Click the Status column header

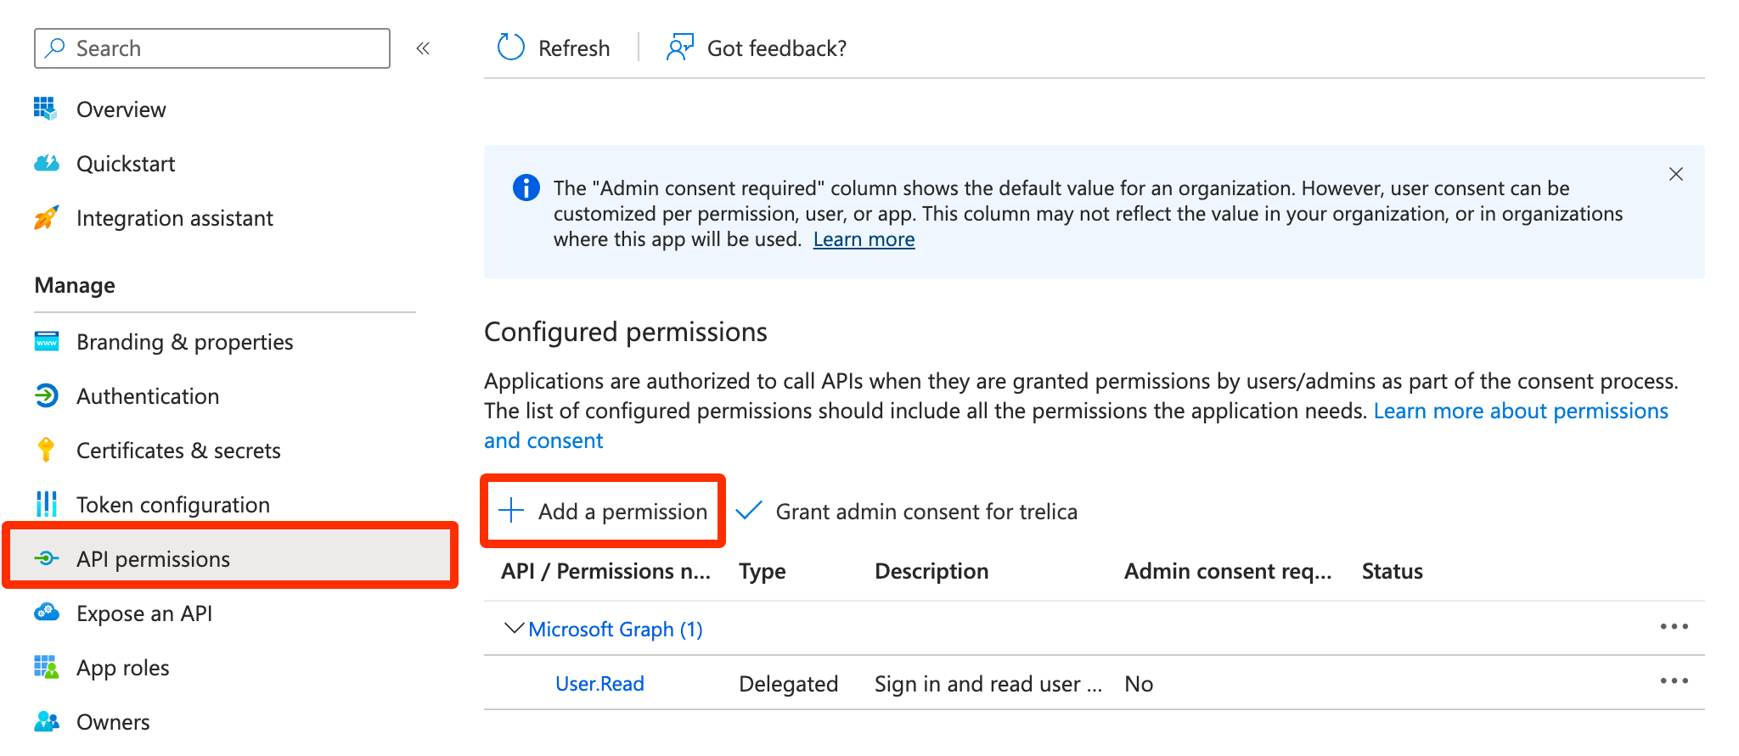pyautogui.click(x=1392, y=571)
